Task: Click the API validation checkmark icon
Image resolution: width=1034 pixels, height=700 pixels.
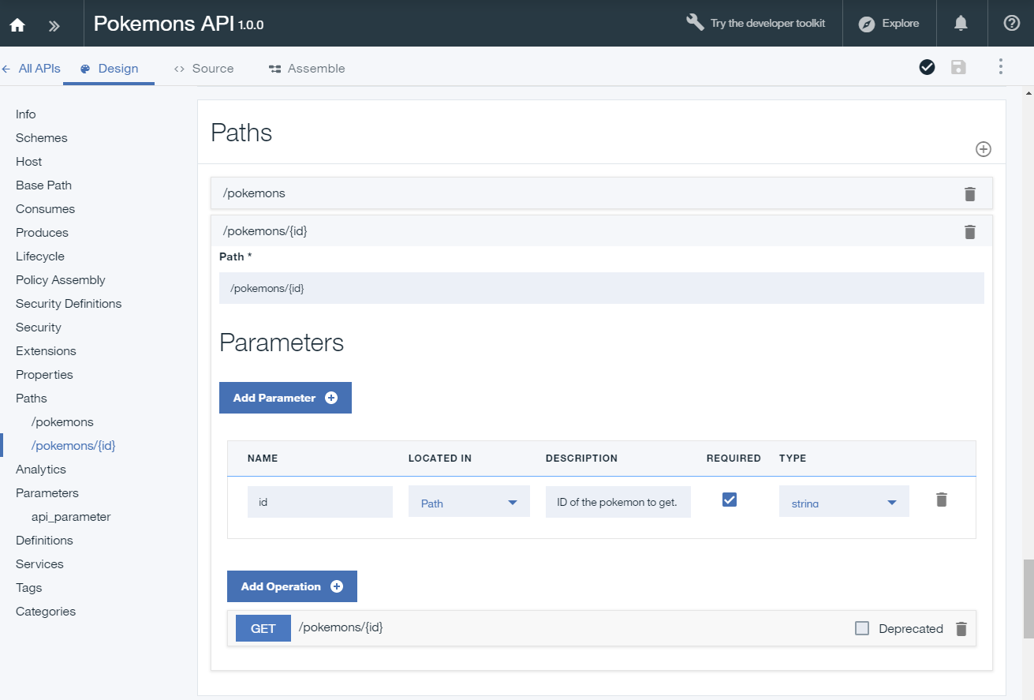Action: 927,68
